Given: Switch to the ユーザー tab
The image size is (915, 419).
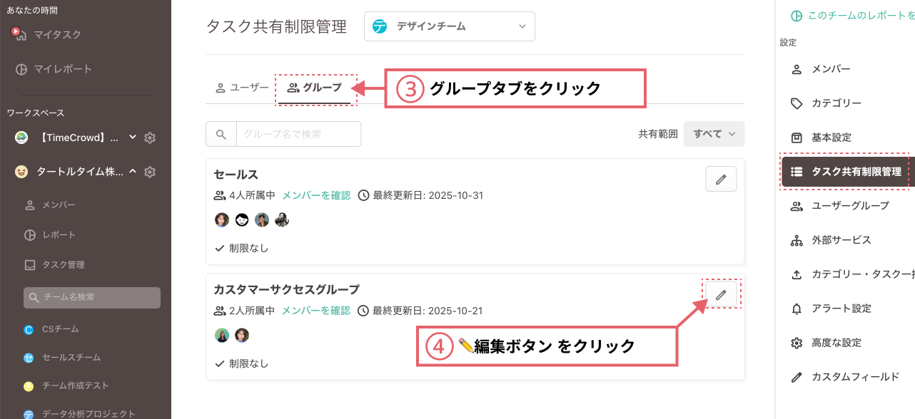Looking at the screenshot, I should click(241, 88).
